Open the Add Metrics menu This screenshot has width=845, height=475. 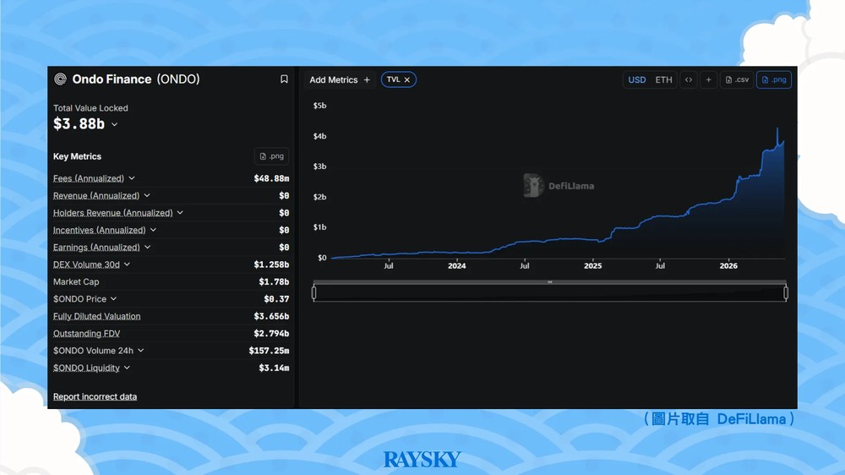pyautogui.click(x=340, y=79)
